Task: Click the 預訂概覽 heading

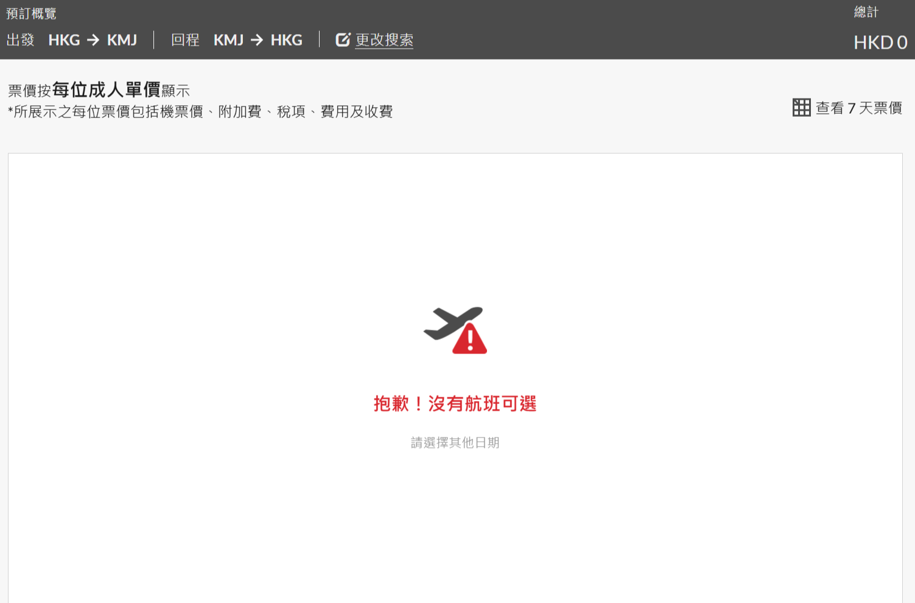Action: (x=31, y=13)
